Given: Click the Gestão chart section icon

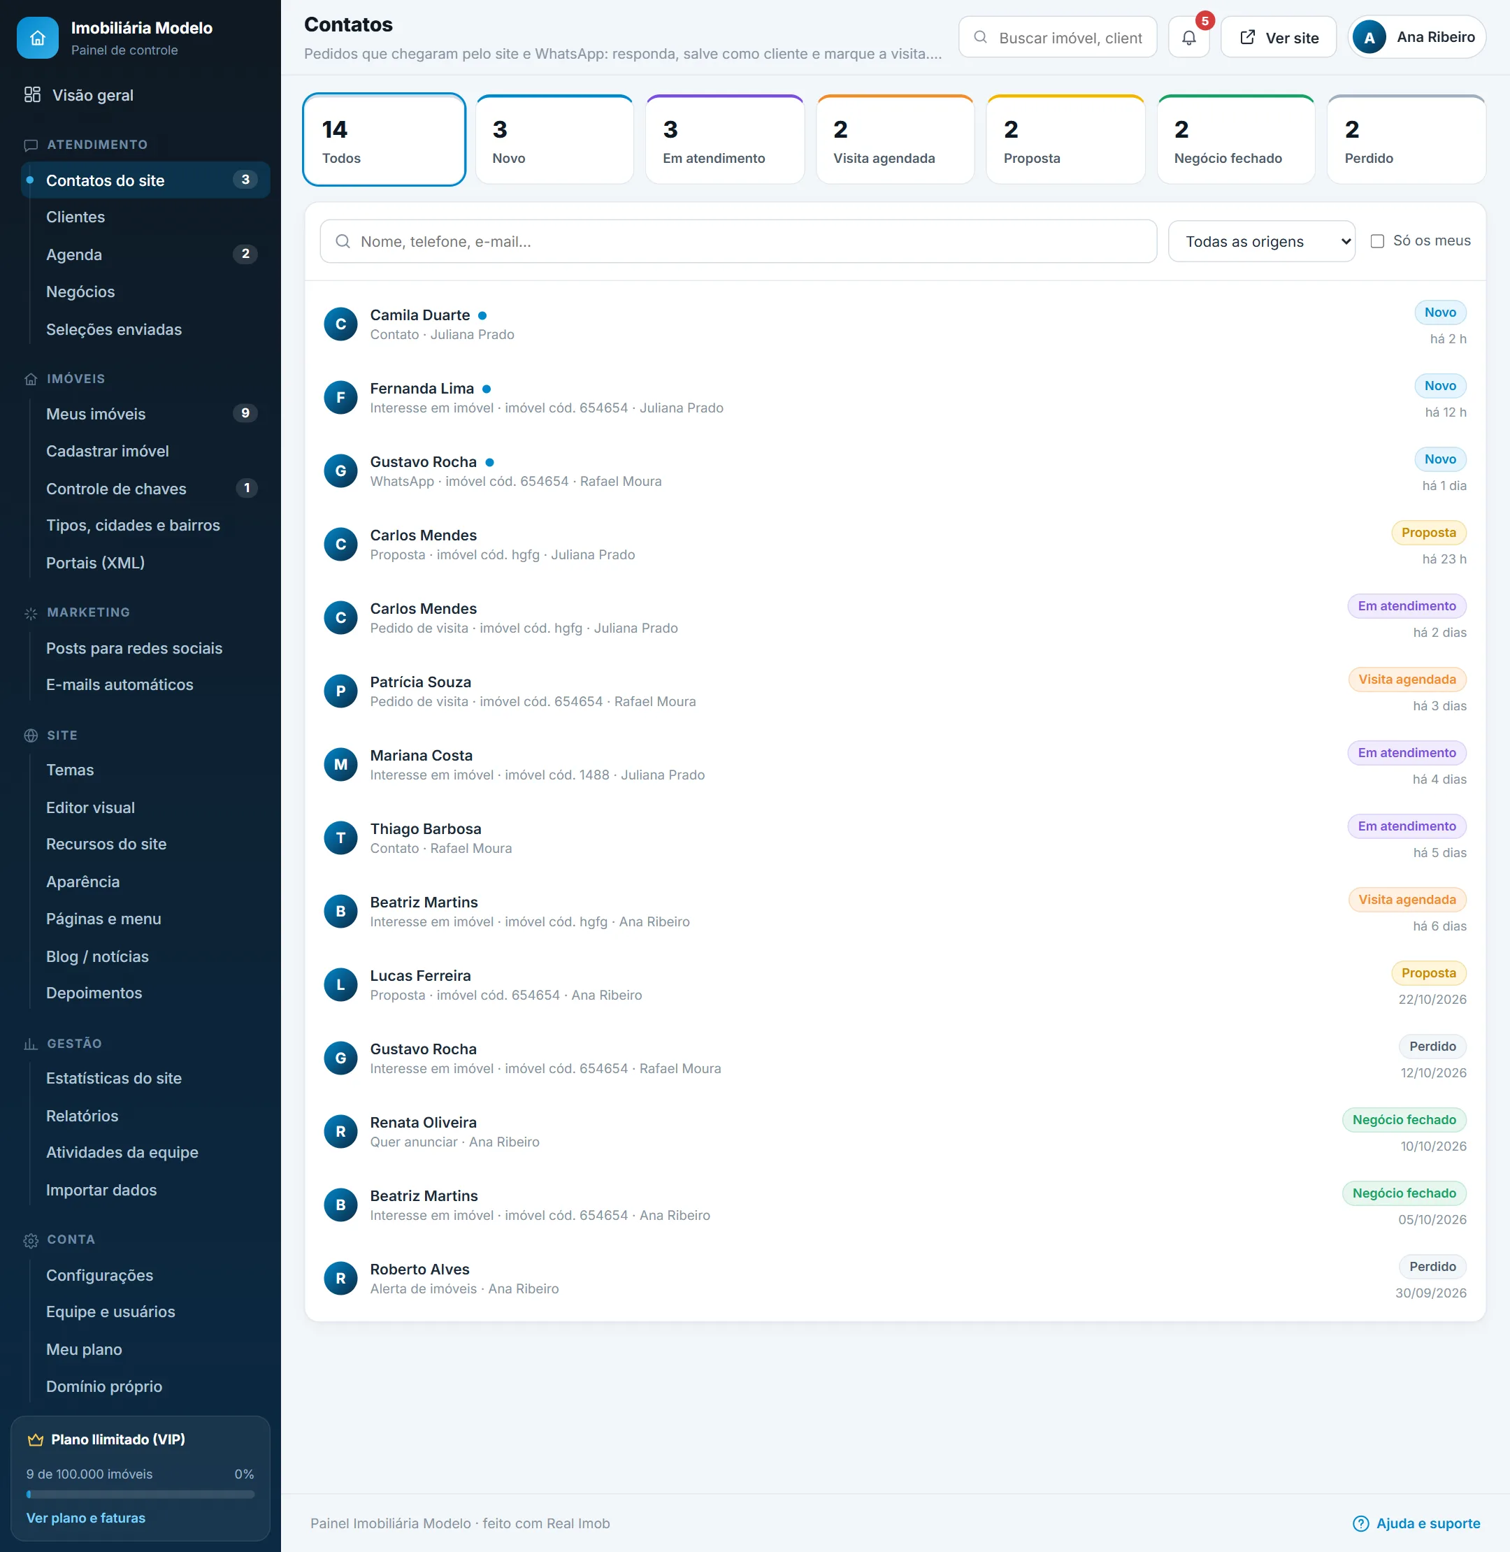Looking at the screenshot, I should (x=31, y=1044).
